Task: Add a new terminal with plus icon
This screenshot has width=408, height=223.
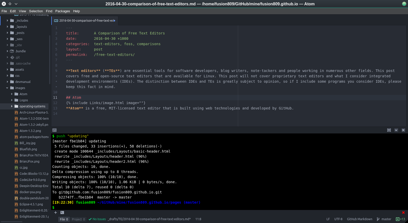Action: point(55,212)
